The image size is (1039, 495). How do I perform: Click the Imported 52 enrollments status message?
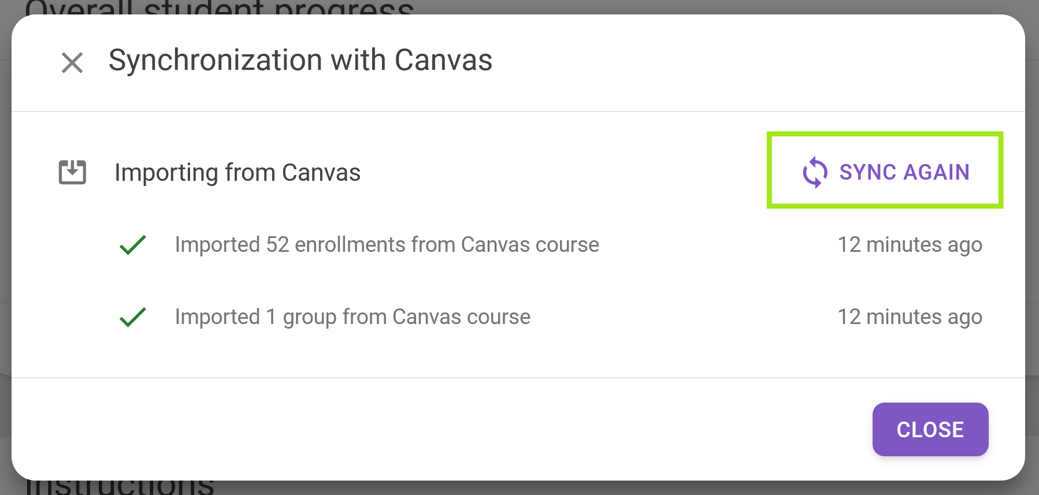pos(387,245)
